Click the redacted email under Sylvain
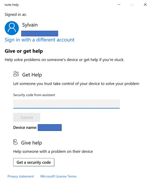Image resolution: width=148 pixels, height=182 pixels. pos(40,34)
